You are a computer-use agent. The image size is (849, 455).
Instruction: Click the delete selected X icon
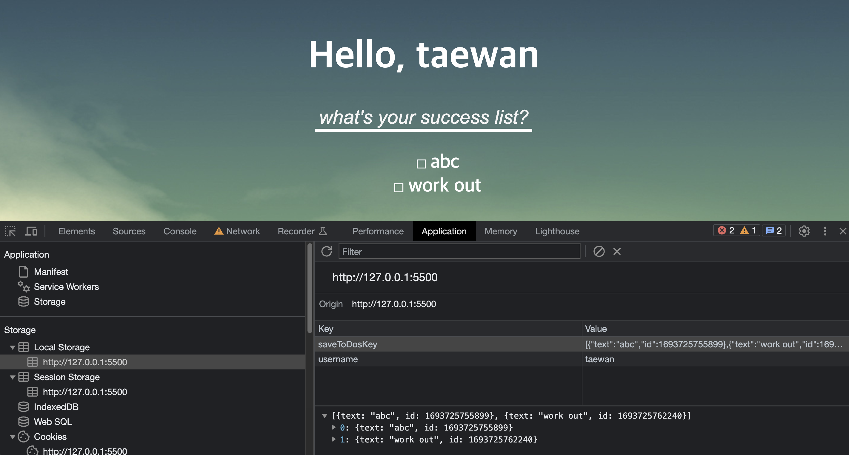617,252
